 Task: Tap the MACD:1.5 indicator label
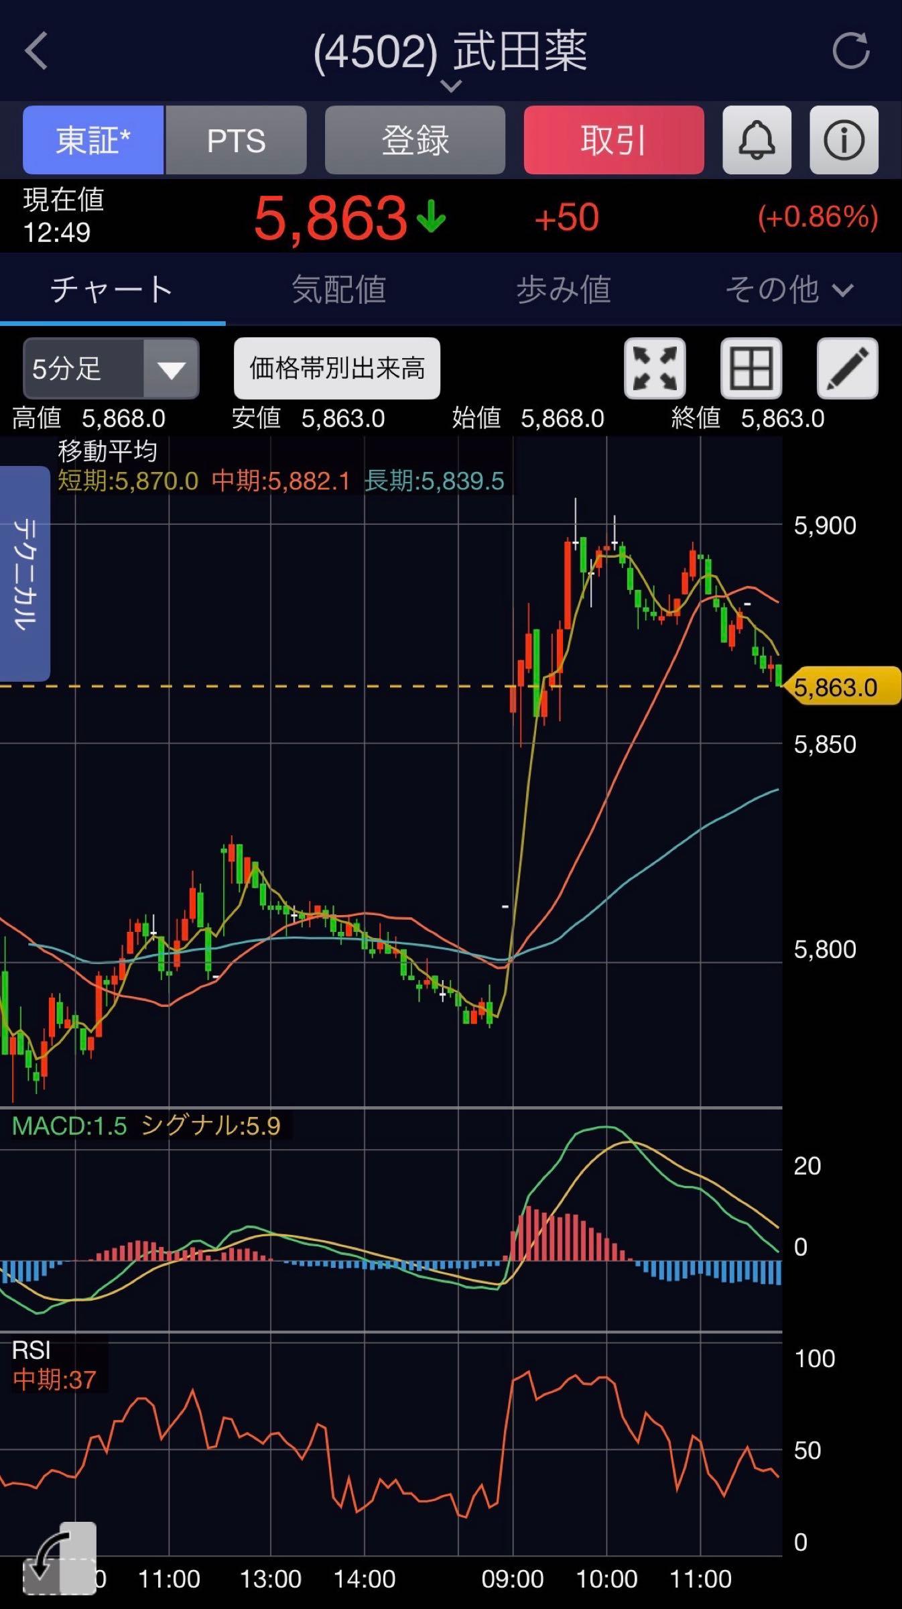[69, 1126]
